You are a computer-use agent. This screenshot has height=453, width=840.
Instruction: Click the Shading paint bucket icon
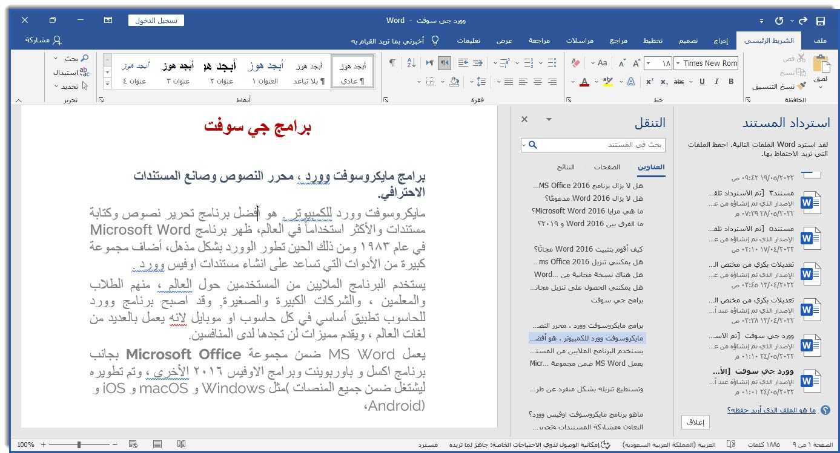(455, 82)
